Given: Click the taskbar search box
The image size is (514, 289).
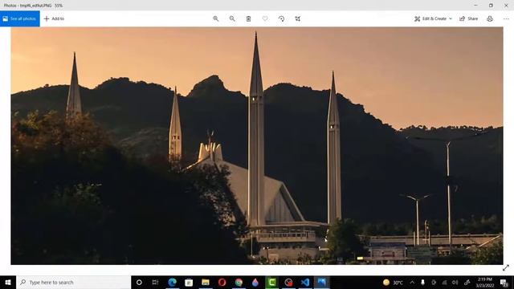Looking at the screenshot, I should click(73, 282).
